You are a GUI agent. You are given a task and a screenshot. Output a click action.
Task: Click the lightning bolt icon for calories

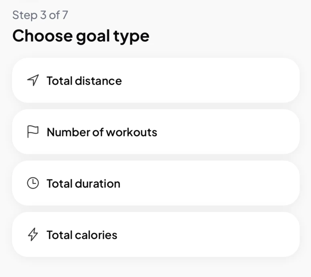click(33, 234)
